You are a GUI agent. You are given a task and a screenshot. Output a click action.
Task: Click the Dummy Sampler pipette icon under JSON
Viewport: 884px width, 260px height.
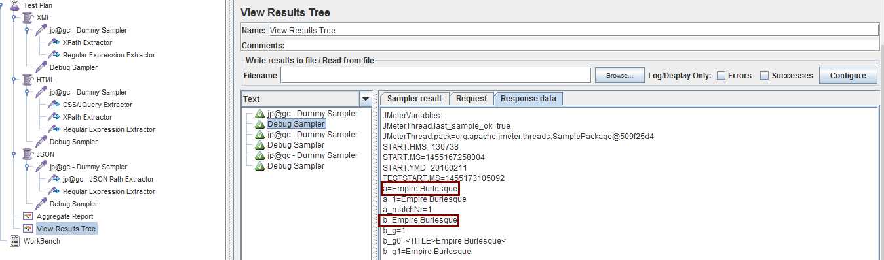click(x=41, y=167)
